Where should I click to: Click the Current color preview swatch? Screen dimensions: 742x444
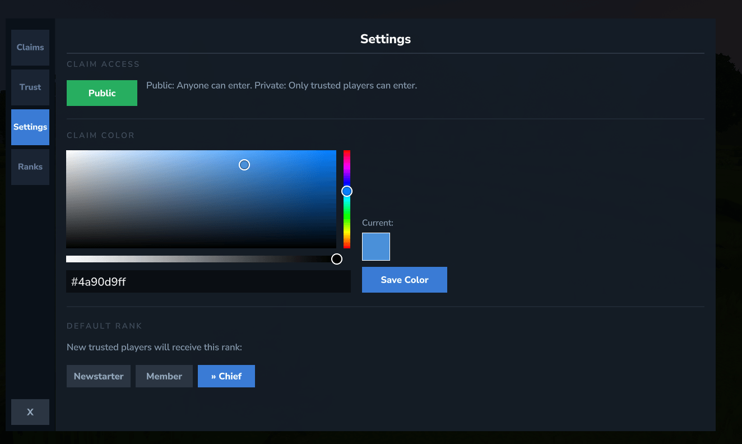[376, 247]
